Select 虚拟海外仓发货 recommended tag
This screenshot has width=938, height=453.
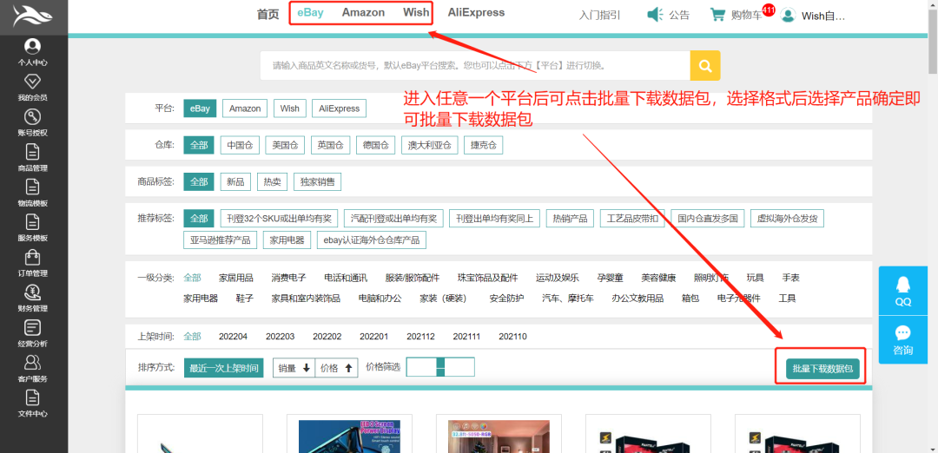(x=787, y=219)
